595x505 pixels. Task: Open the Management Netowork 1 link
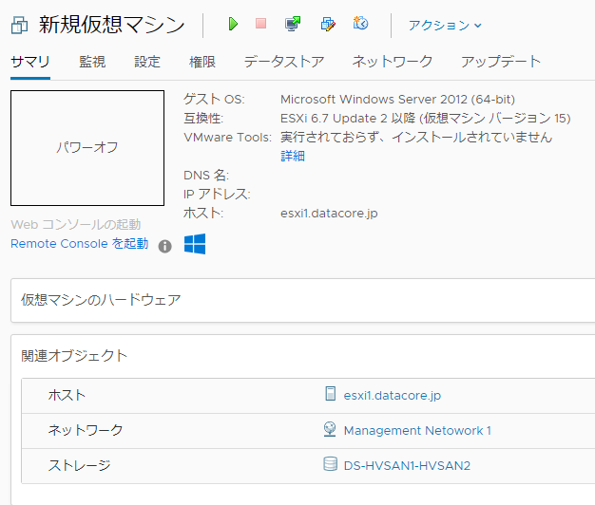tap(417, 430)
